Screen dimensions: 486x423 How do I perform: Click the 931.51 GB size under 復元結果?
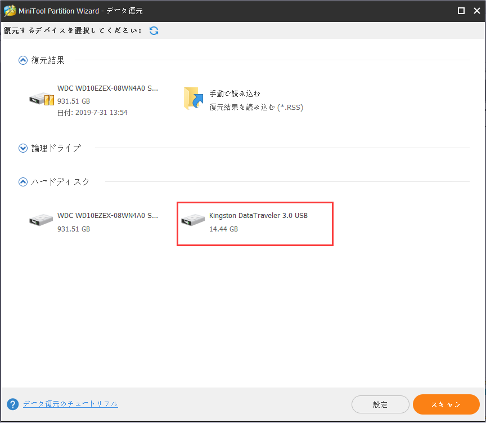point(74,101)
